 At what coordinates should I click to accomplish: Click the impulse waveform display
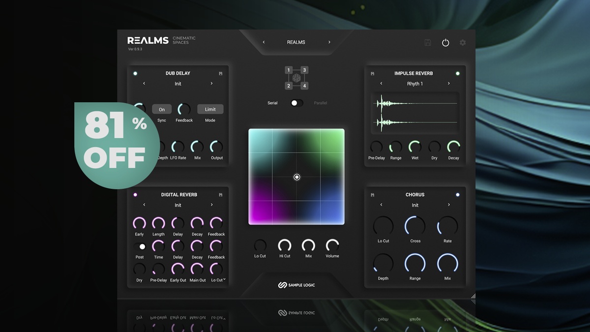[x=415, y=112]
